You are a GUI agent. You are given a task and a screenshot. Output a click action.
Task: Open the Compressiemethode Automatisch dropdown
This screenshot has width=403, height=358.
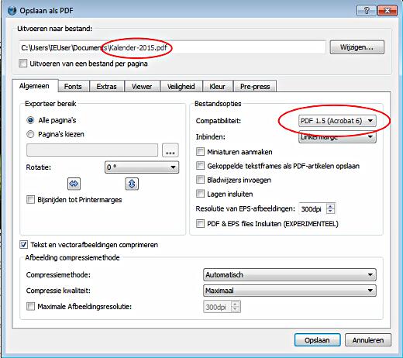(290, 275)
